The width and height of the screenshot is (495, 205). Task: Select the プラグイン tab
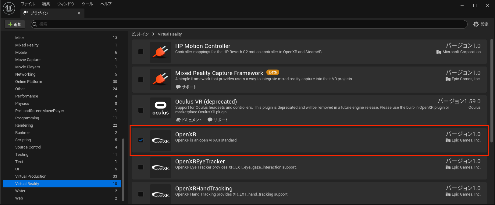52,13
